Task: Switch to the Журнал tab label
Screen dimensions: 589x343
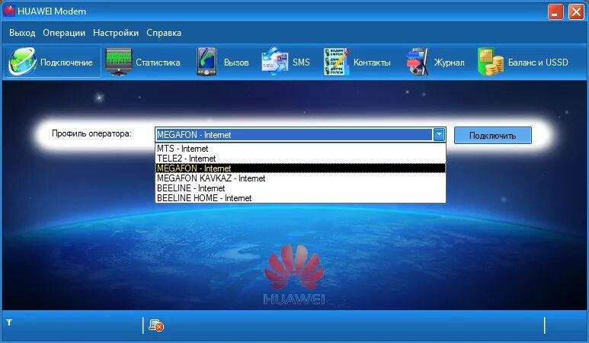Action: (450, 63)
